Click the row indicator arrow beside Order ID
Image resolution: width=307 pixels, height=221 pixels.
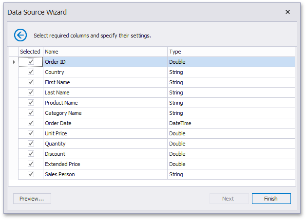tap(14, 62)
